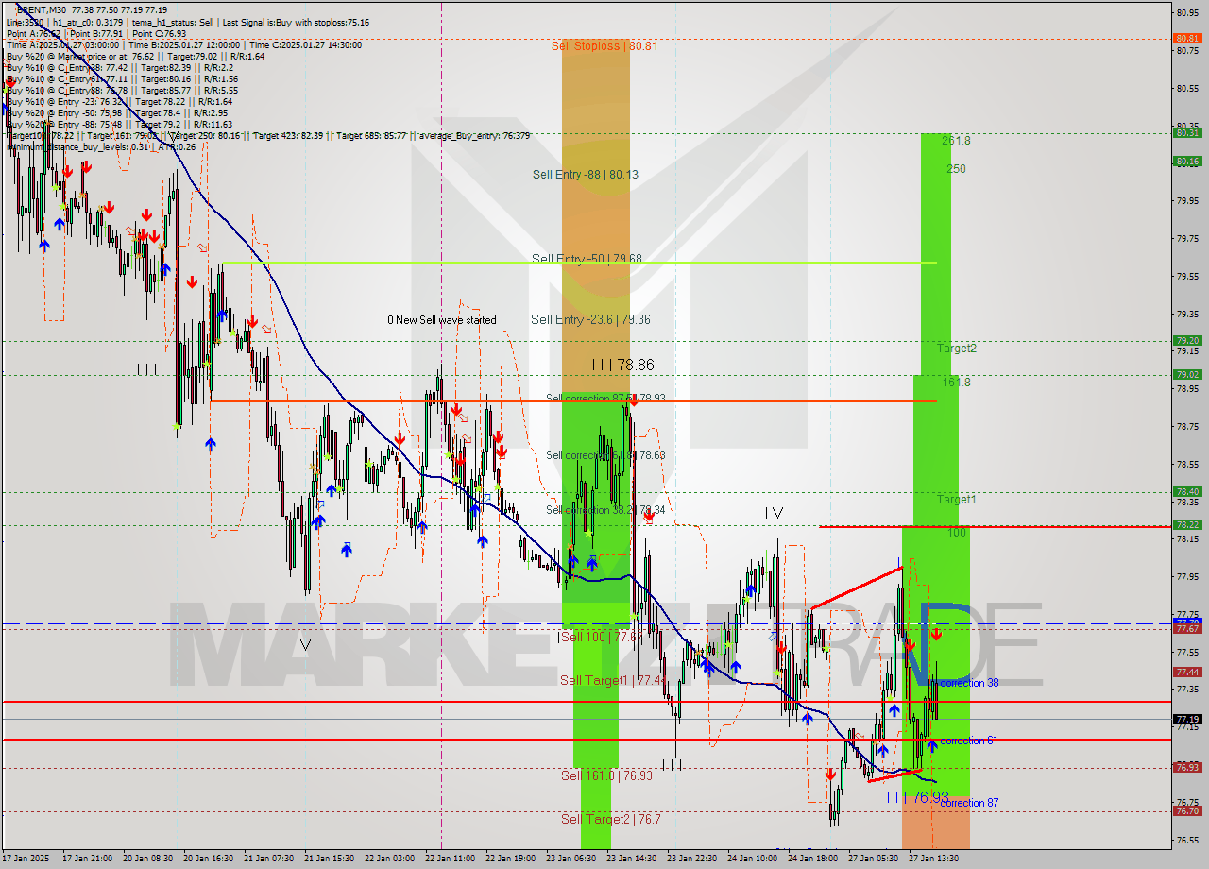
Task: Click the 'Sell correction 38.2 | 78.34' label
Action: [x=605, y=510]
